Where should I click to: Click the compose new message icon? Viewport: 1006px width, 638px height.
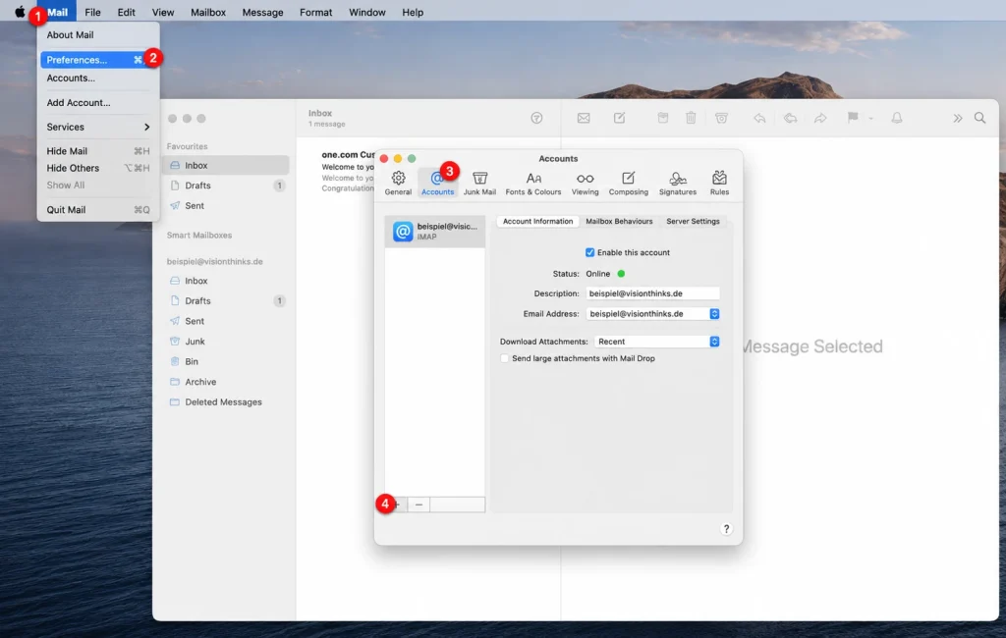coord(619,118)
